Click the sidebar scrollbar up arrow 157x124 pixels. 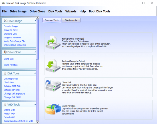[37, 18]
